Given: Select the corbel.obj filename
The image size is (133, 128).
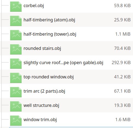Looking at the screenshot, I should tap(34, 6).
